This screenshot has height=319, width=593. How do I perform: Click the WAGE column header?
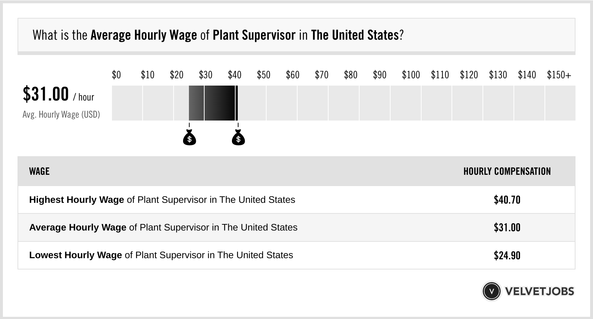pos(39,172)
